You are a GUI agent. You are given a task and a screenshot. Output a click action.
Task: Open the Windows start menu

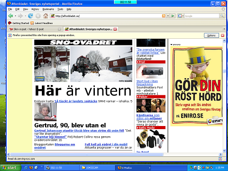(x=10, y=168)
